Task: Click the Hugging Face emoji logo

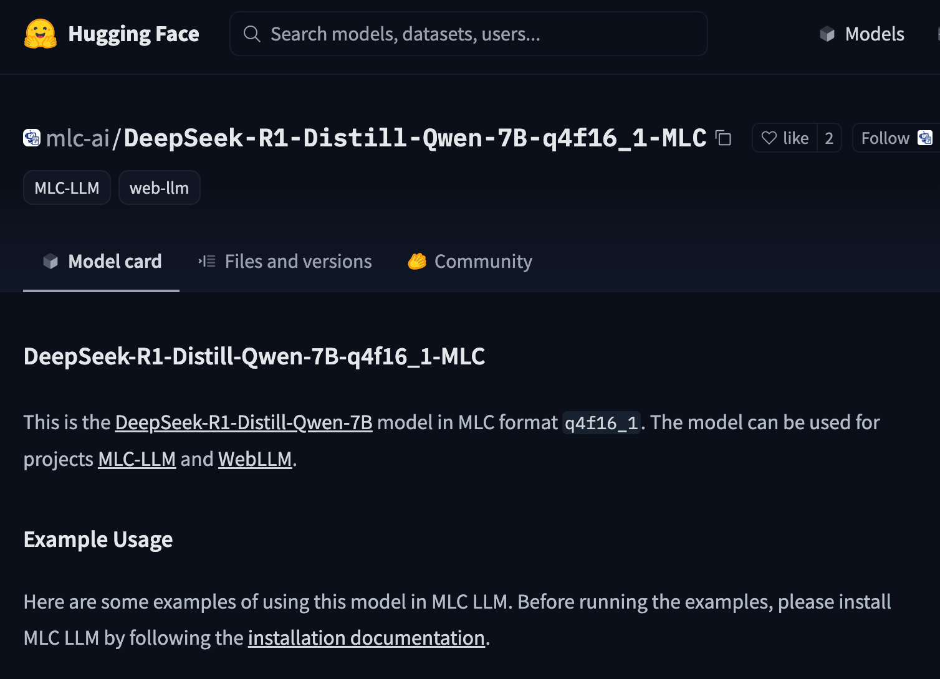Action: [x=41, y=34]
